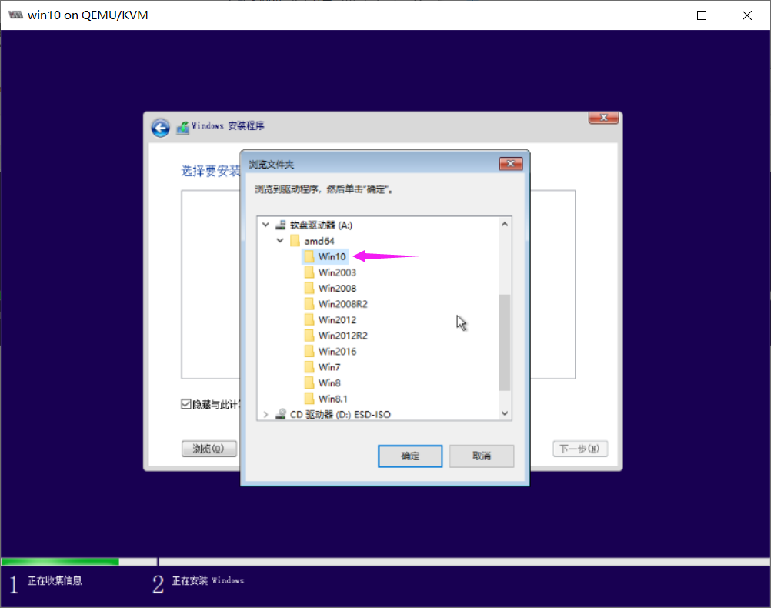The height and width of the screenshot is (608, 771).
Task: Click the folder tree scrollbar down arrow
Action: pos(505,413)
